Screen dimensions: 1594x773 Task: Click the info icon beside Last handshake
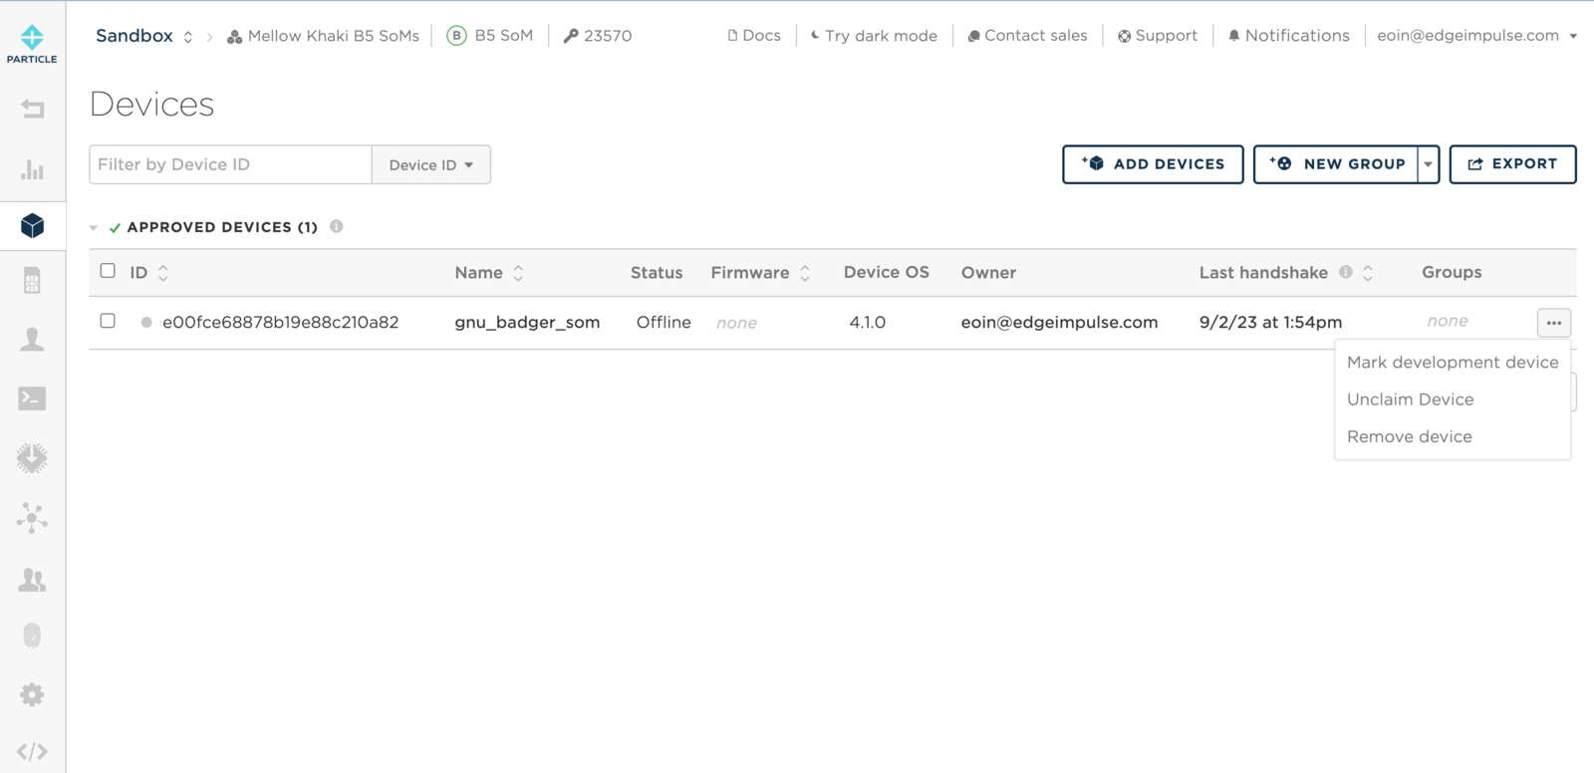(1346, 272)
